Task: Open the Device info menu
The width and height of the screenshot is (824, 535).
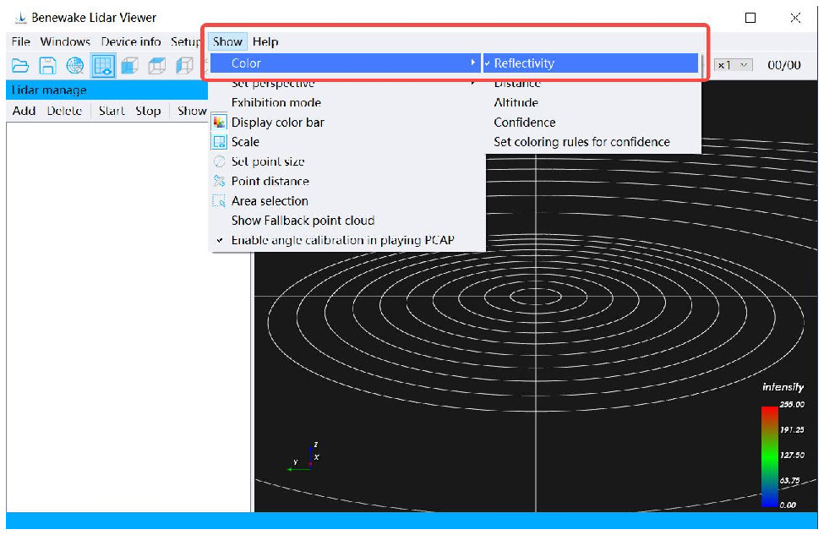Action: tap(131, 41)
